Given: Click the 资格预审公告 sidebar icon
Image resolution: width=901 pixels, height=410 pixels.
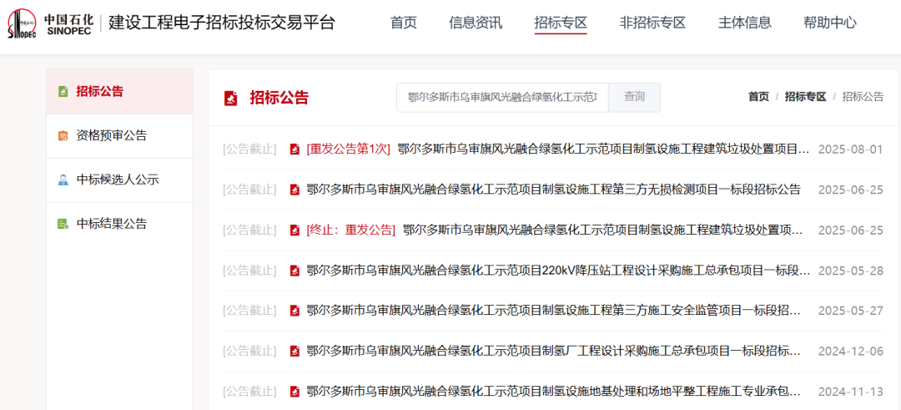Looking at the screenshot, I should (x=63, y=136).
